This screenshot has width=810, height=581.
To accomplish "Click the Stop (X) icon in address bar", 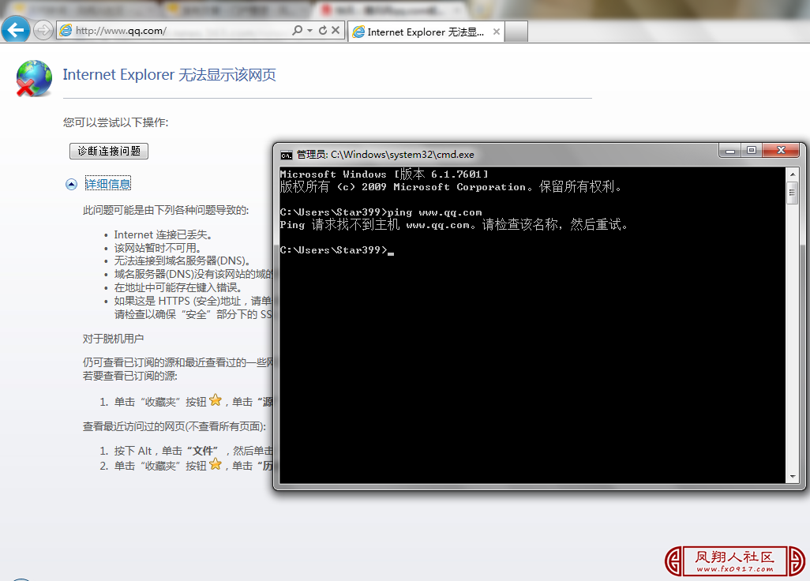I will coord(336,31).
